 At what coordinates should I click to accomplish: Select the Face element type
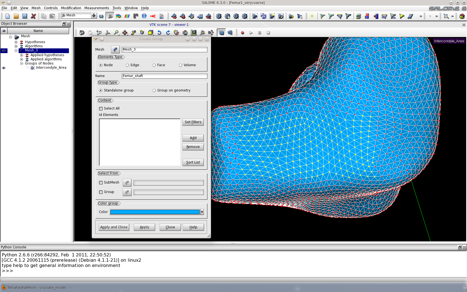click(x=154, y=65)
